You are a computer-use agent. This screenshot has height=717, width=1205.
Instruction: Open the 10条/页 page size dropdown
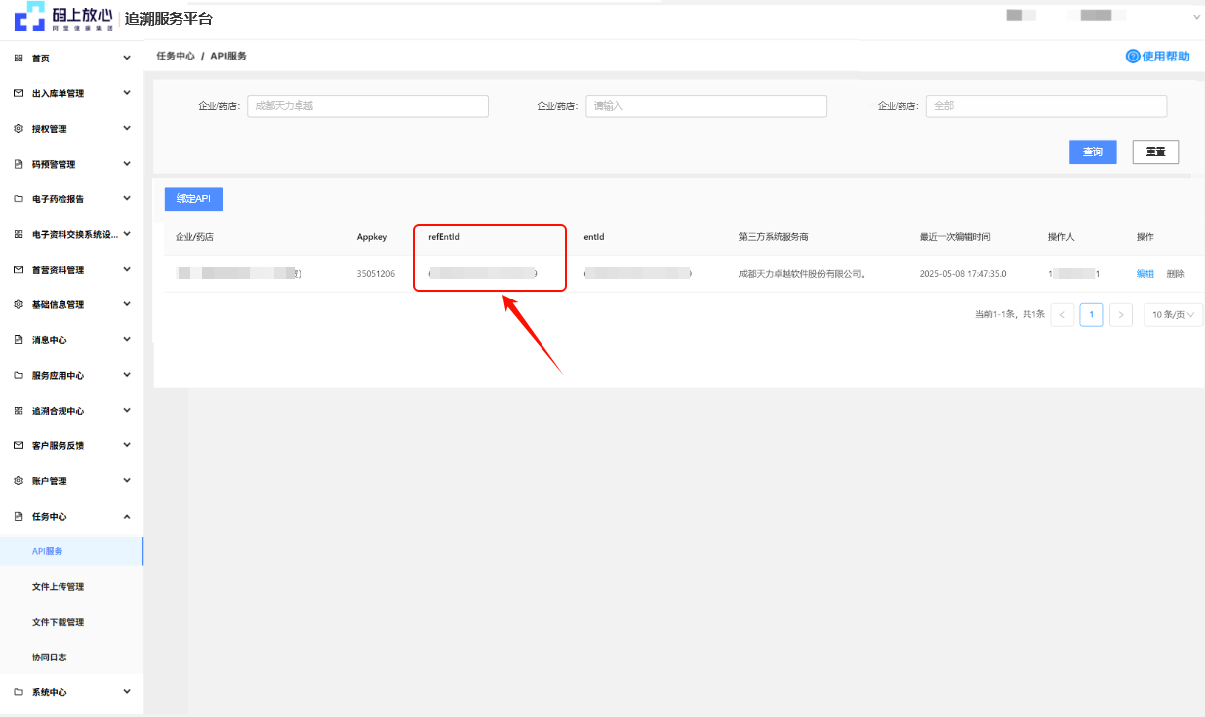point(1173,315)
